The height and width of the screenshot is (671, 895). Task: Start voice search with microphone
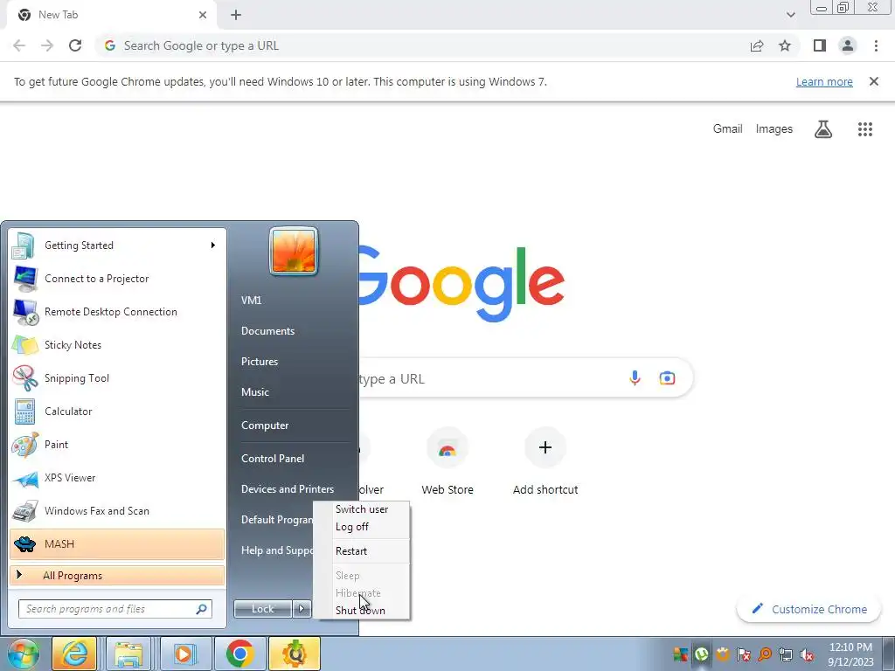(x=635, y=377)
